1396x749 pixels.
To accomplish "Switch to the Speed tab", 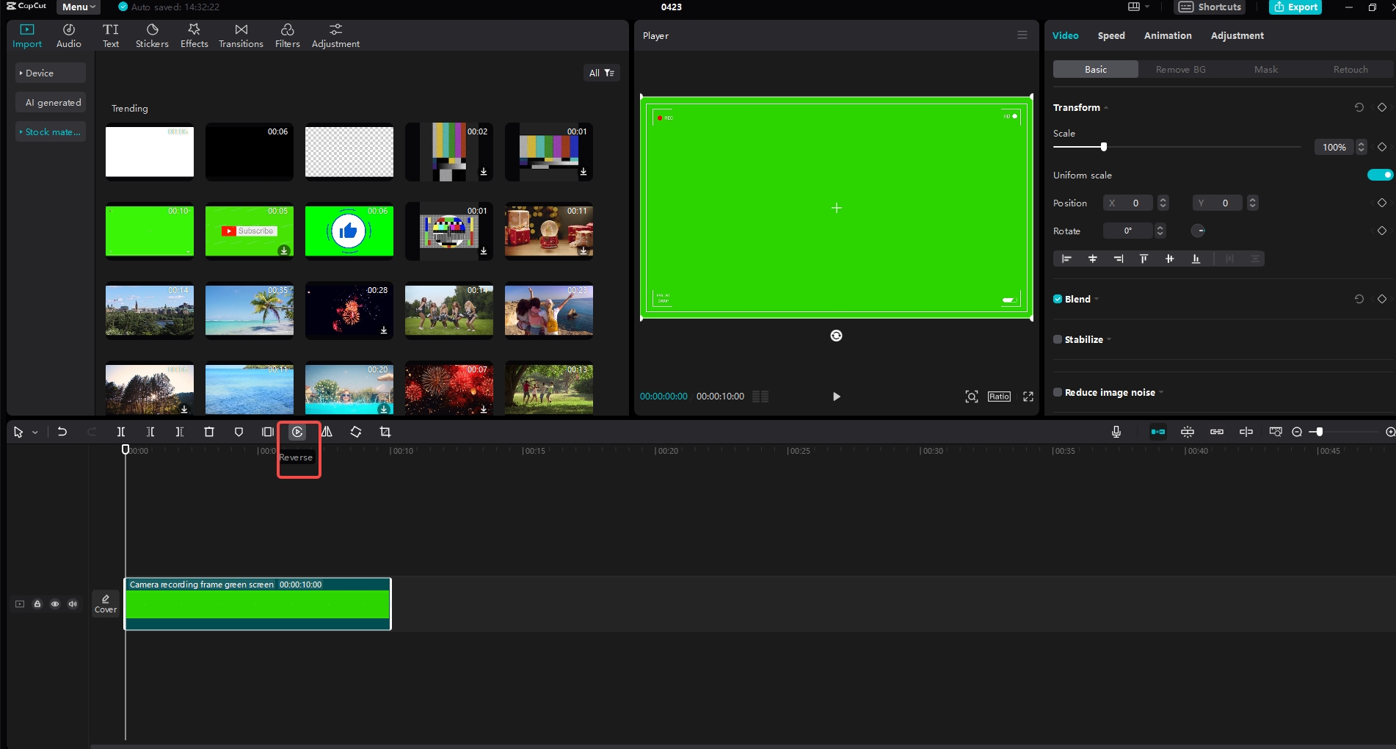I will click(1110, 35).
